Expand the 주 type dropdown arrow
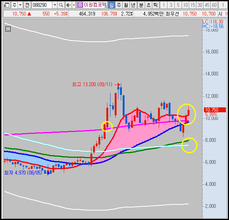 [20, 5]
